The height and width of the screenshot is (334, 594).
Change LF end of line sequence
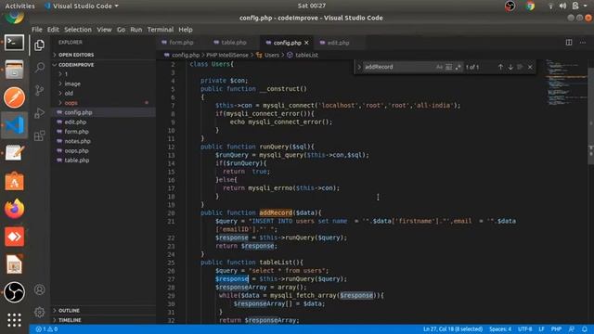pos(541,329)
